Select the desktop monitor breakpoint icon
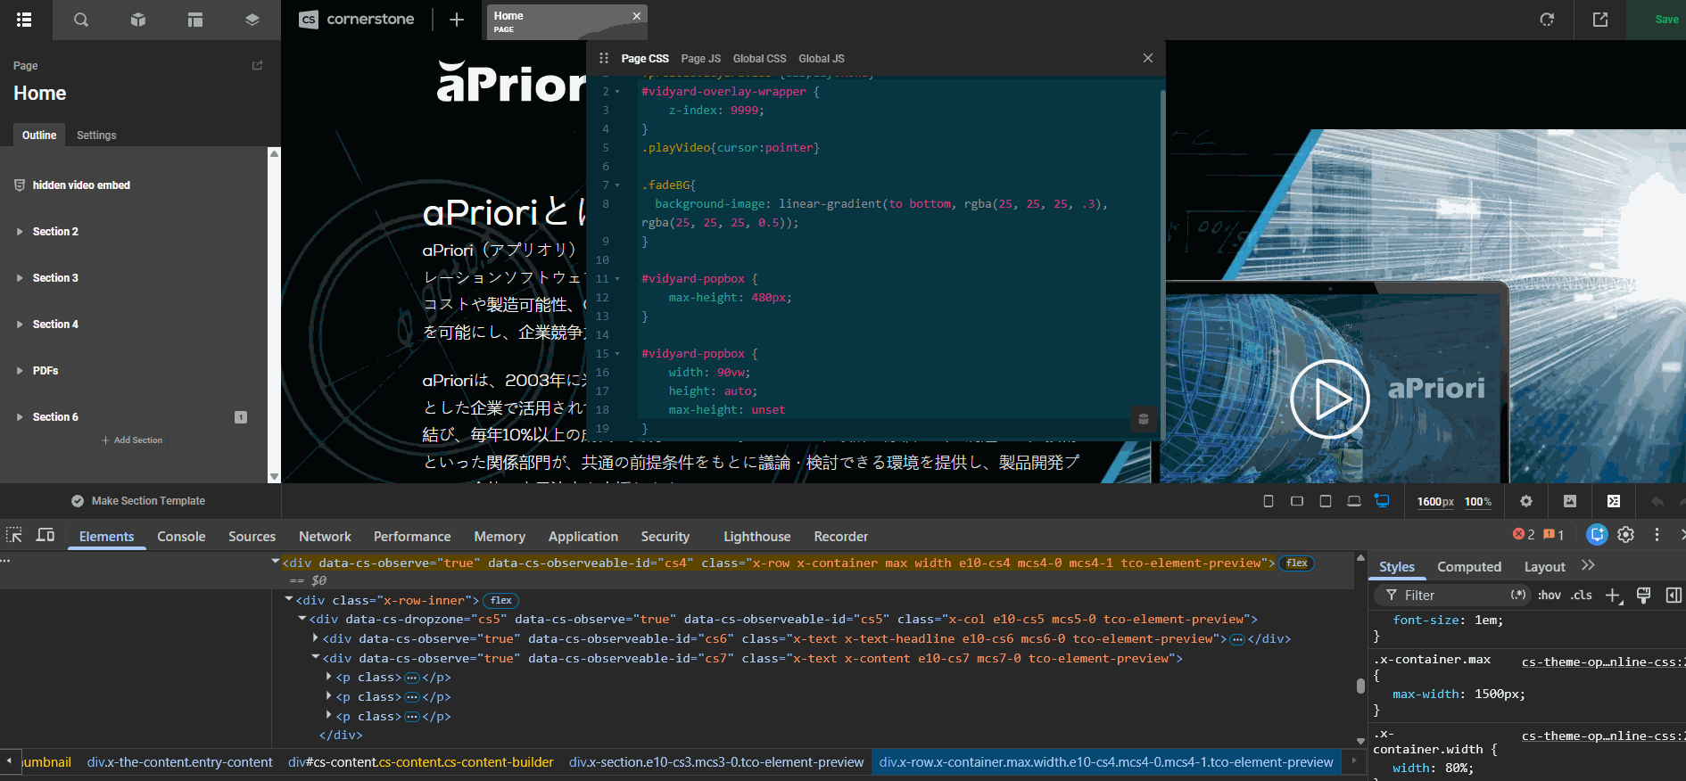Image resolution: width=1686 pixels, height=781 pixels. point(1382,501)
